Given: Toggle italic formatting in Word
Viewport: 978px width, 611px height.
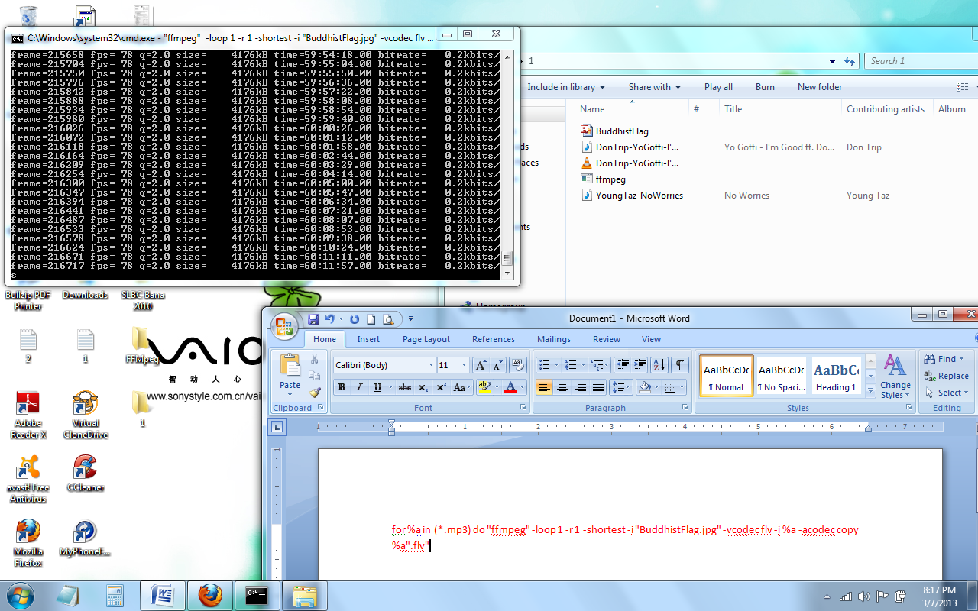Looking at the screenshot, I should click(x=359, y=387).
